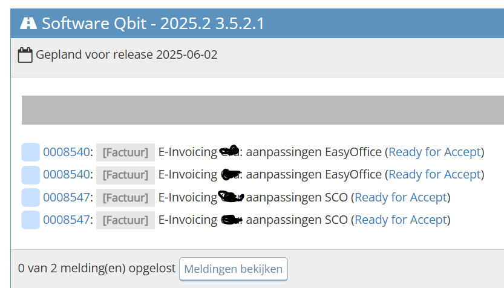Image resolution: width=504 pixels, height=288 pixels.
Task: Click status box of second 0008547 row
Action: (x=30, y=220)
